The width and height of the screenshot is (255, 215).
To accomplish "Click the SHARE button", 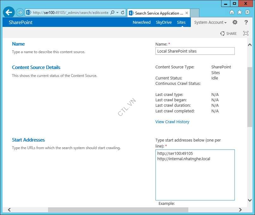I will coord(228,34).
